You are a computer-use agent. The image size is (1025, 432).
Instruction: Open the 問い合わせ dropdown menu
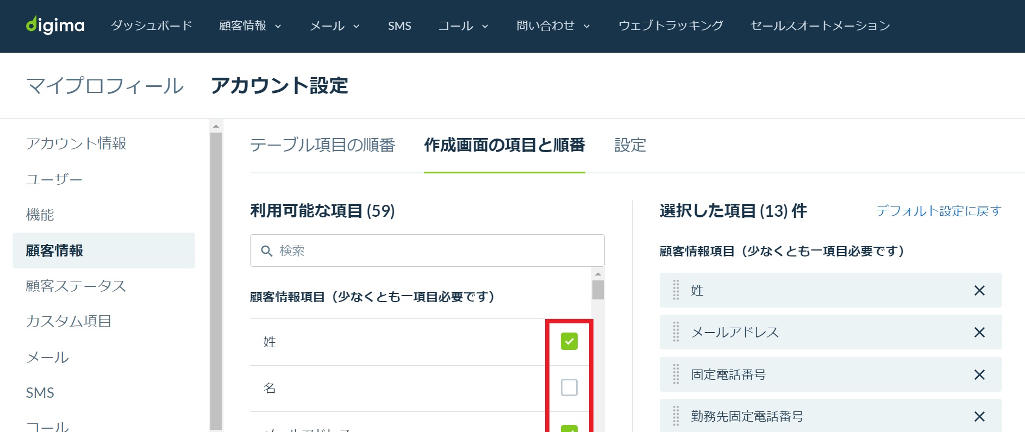(553, 26)
